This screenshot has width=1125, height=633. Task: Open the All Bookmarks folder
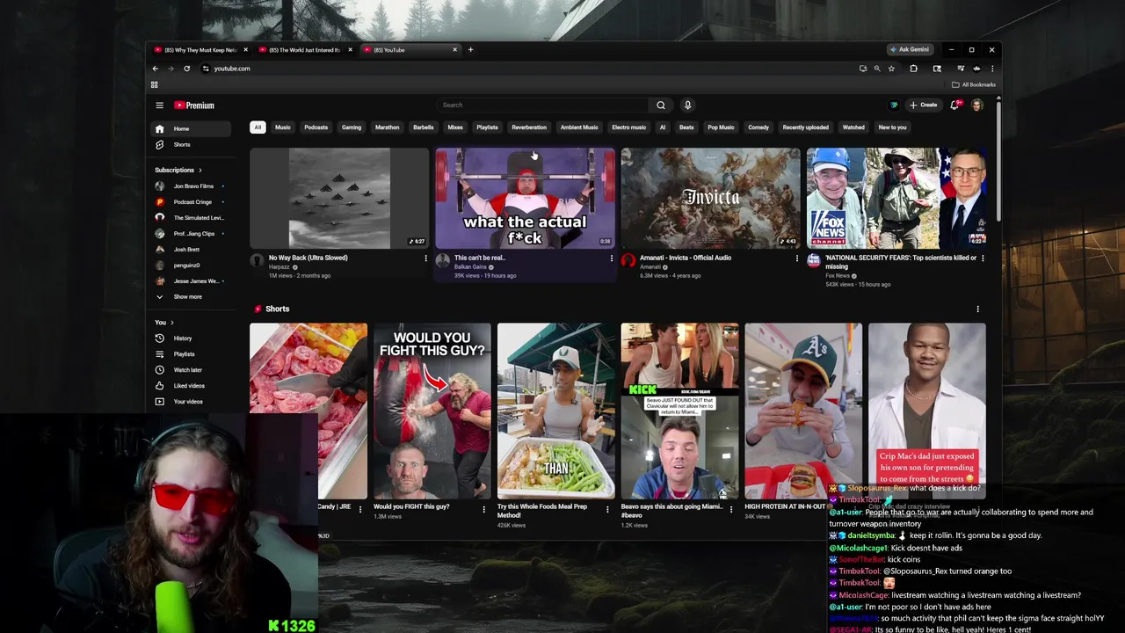(973, 85)
